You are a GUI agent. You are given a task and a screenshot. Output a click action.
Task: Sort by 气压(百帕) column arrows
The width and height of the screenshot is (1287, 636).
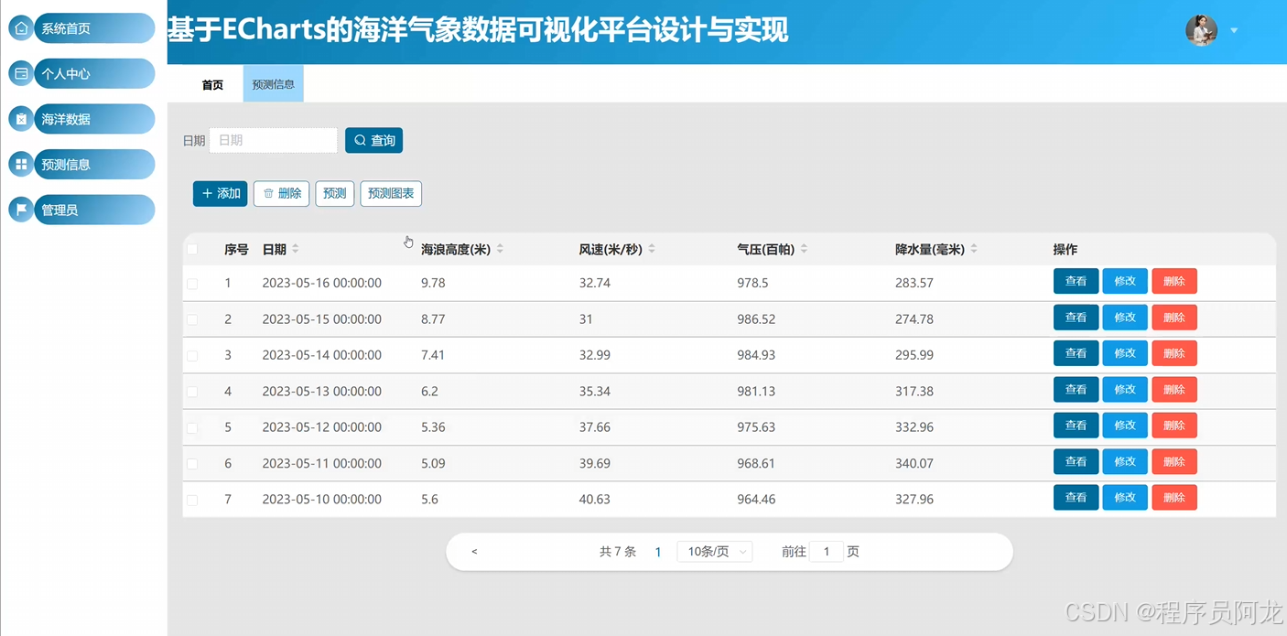pos(804,249)
